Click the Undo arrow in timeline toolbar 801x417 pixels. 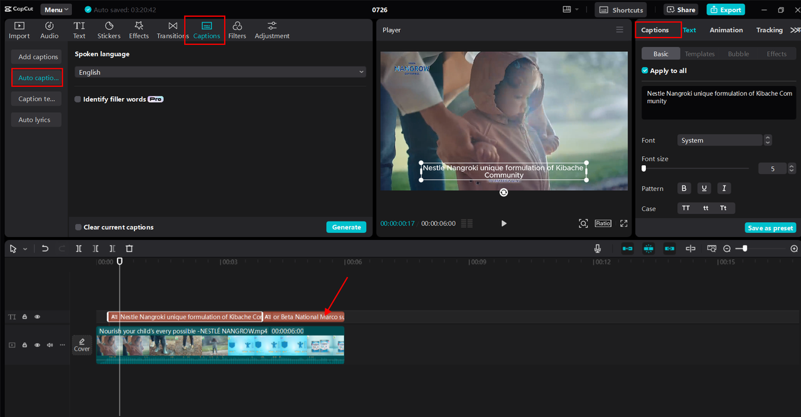45,248
